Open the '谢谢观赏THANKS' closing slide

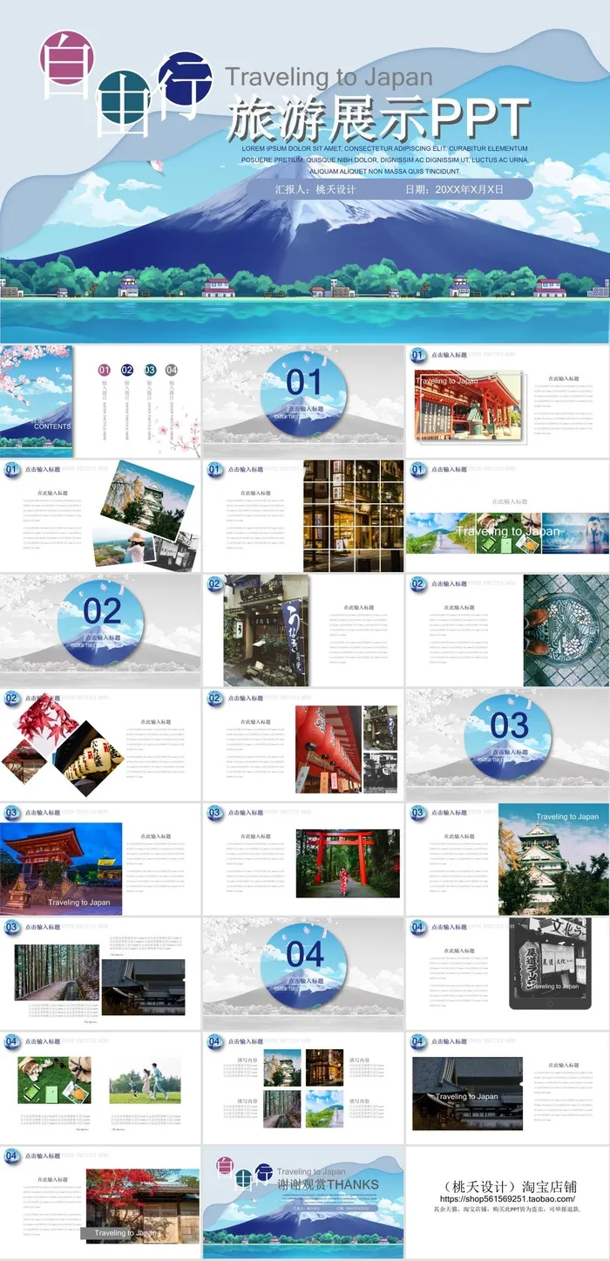(303, 1203)
